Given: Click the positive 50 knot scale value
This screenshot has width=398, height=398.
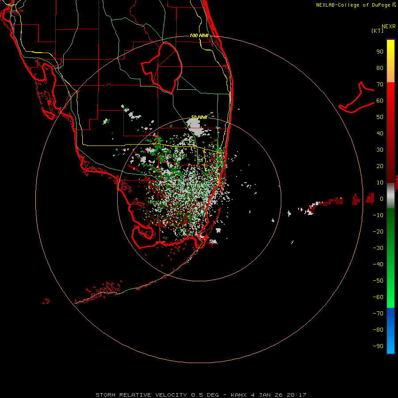Looking at the screenshot, I should pos(380,117).
